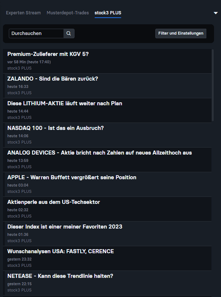Select the stock3 PLUS tab
This screenshot has width=221, height=297.
[108, 12]
